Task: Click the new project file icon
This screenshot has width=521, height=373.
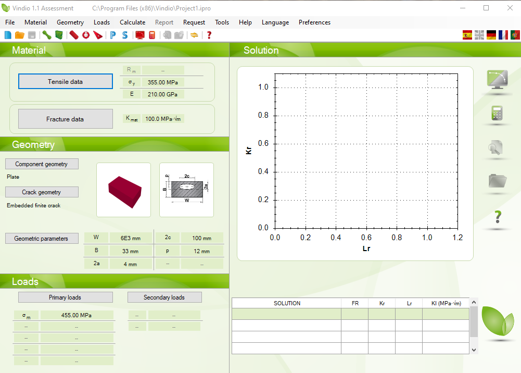Action: click(7, 35)
